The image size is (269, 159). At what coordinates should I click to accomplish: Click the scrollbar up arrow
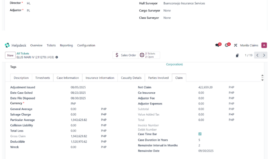click(262, 75)
